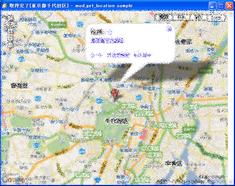Image resolution: width=235 pixels, height=186 pixels.
Task: Click the red location marker pin
Action: pos(115,93)
